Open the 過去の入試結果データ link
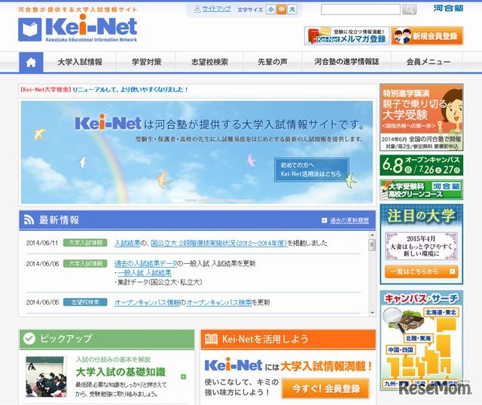482x405 pixels. [146, 263]
